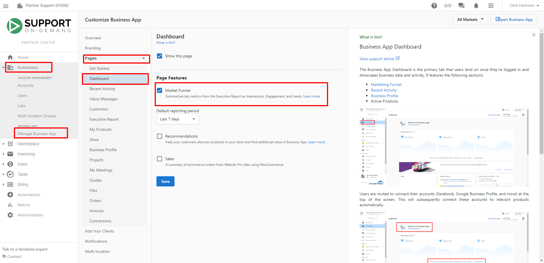544x263 pixels.
Task: Open Accounts under Account Management
Action: (x=25, y=85)
